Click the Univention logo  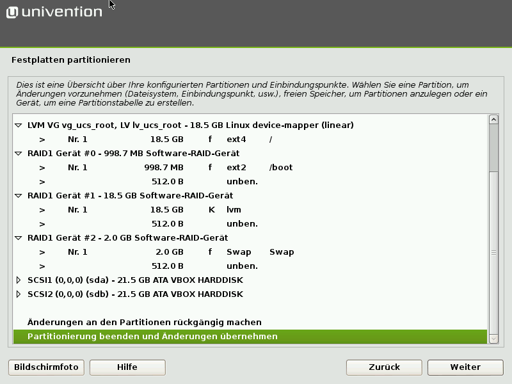click(x=54, y=12)
